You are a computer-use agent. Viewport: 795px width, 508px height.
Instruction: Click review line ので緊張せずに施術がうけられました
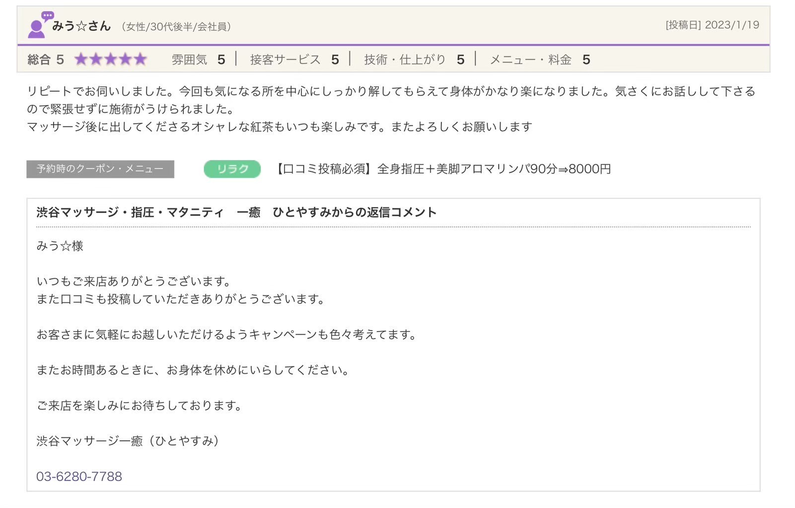[x=131, y=109]
